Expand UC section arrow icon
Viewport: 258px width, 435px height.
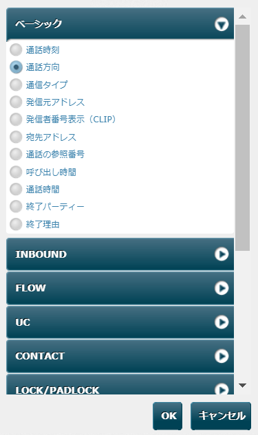click(x=222, y=322)
